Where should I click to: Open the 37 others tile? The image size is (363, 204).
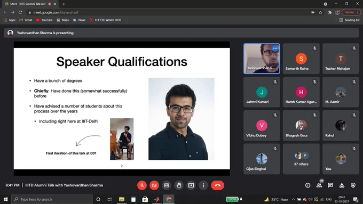pyautogui.click(x=301, y=159)
